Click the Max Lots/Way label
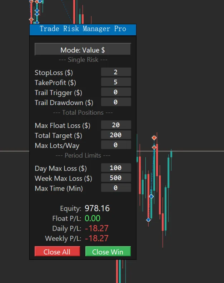This screenshot has width=224, height=283. pos(57,146)
